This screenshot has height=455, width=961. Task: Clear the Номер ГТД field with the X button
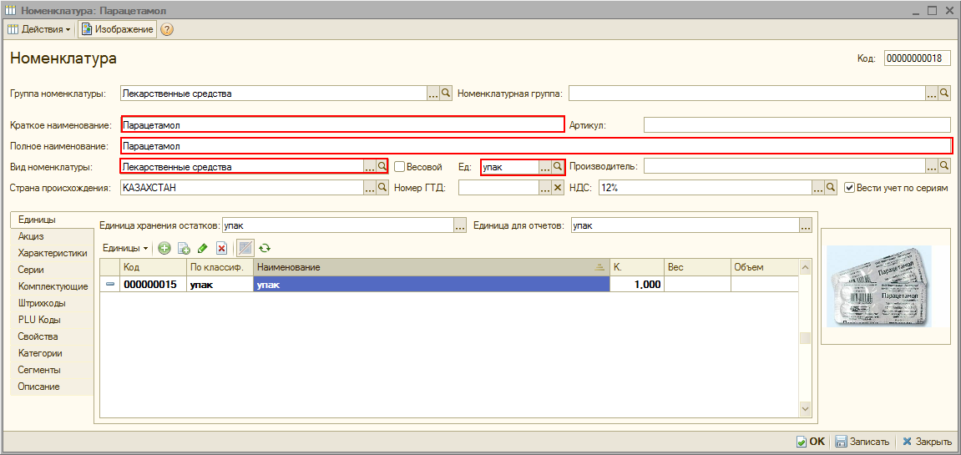point(558,189)
